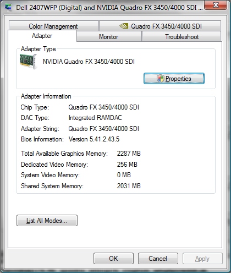This screenshot has width=231, height=273.
Task: Click the DAC Type: label
Action: click(x=35, y=118)
